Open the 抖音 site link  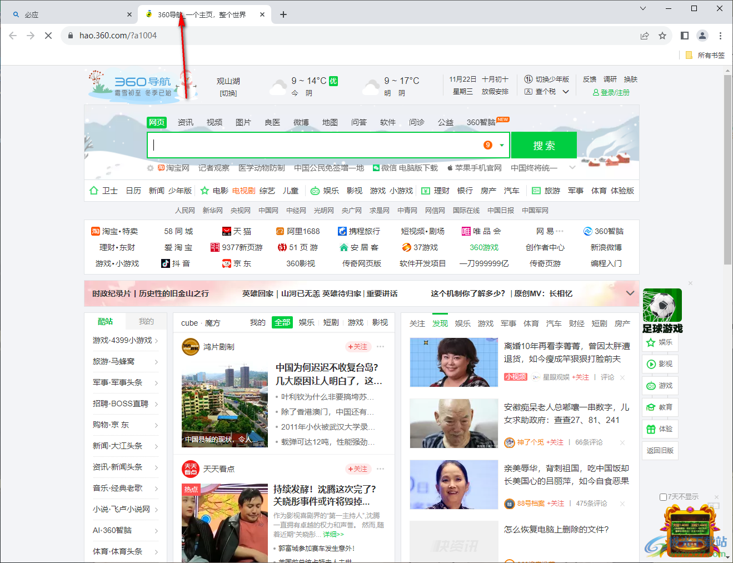tap(176, 263)
